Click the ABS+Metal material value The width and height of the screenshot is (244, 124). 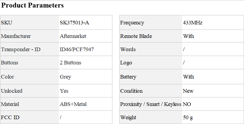tap(73, 104)
